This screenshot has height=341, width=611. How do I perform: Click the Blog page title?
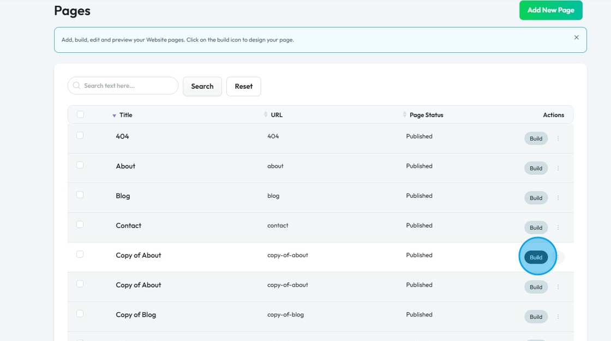coord(123,196)
